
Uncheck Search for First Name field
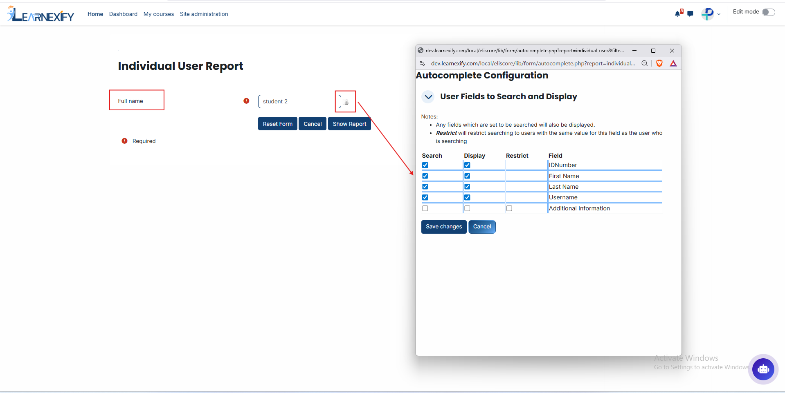pos(425,176)
